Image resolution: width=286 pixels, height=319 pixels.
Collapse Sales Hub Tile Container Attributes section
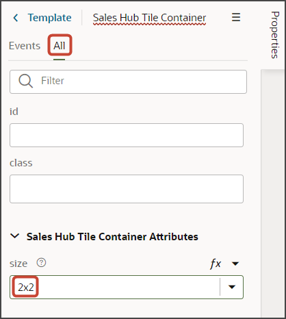tap(15, 236)
